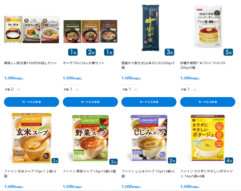241x191 pixels.
Task: Open the 玄米スープ box image
Action: [x=32, y=138]
